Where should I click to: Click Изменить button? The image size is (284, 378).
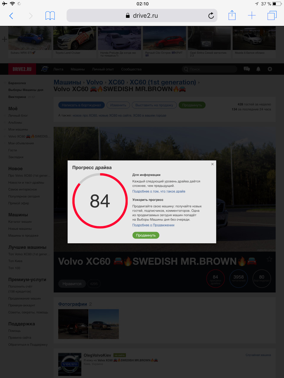click(118, 105)
